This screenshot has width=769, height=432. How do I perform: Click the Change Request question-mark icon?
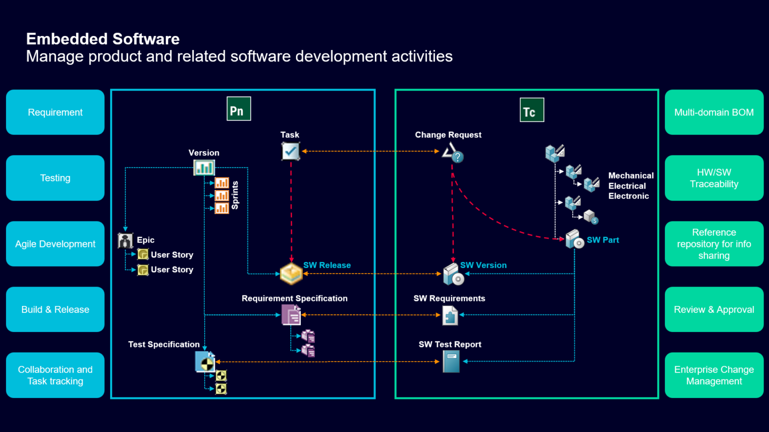point(453,153)
